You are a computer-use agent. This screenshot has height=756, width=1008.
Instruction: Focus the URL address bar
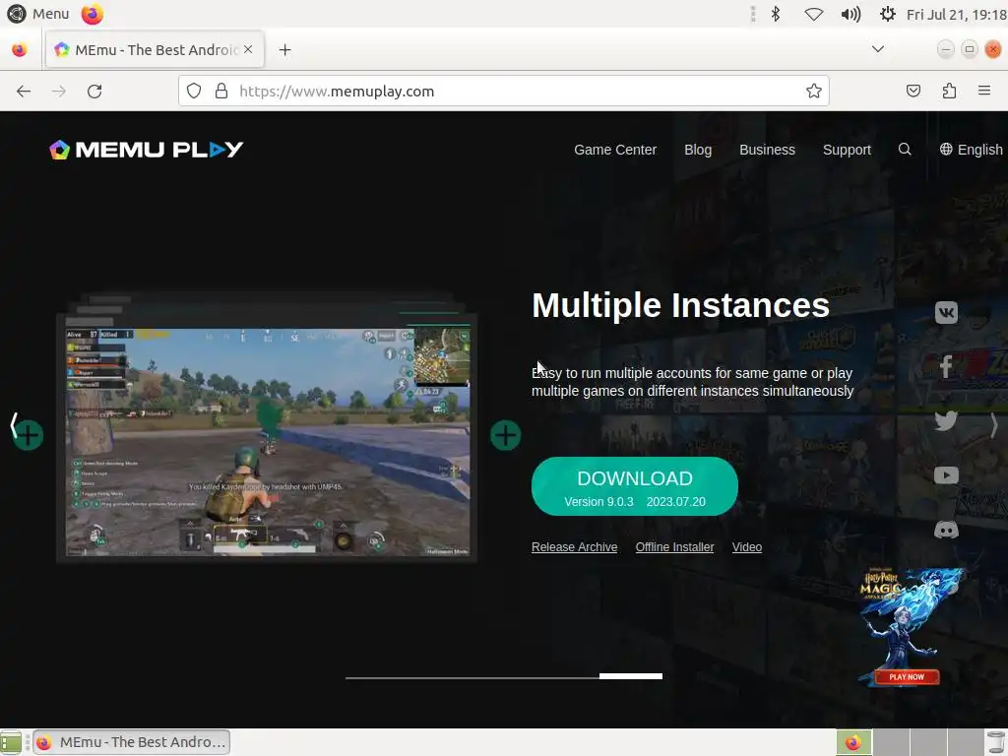click(x=504, y=92)
